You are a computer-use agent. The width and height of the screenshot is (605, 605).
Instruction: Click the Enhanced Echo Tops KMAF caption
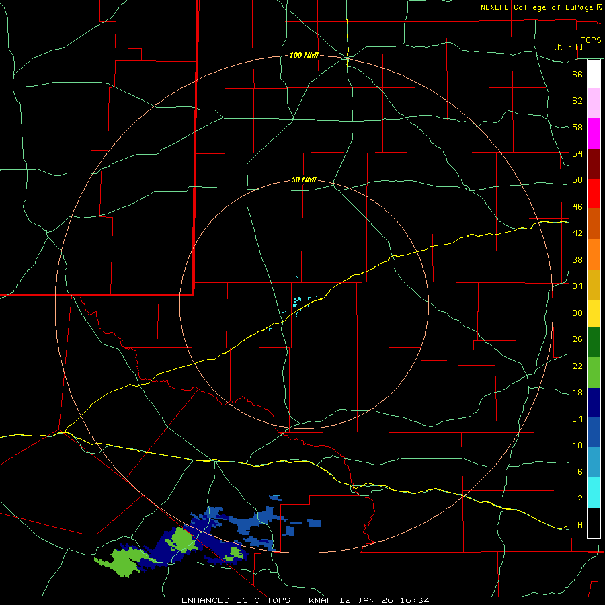click(x=305, y=600)
